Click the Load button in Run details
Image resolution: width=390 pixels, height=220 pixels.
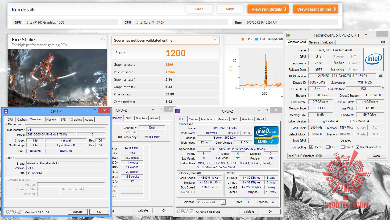point(199,9)
